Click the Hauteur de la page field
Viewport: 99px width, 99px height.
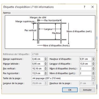pos(86,83)
